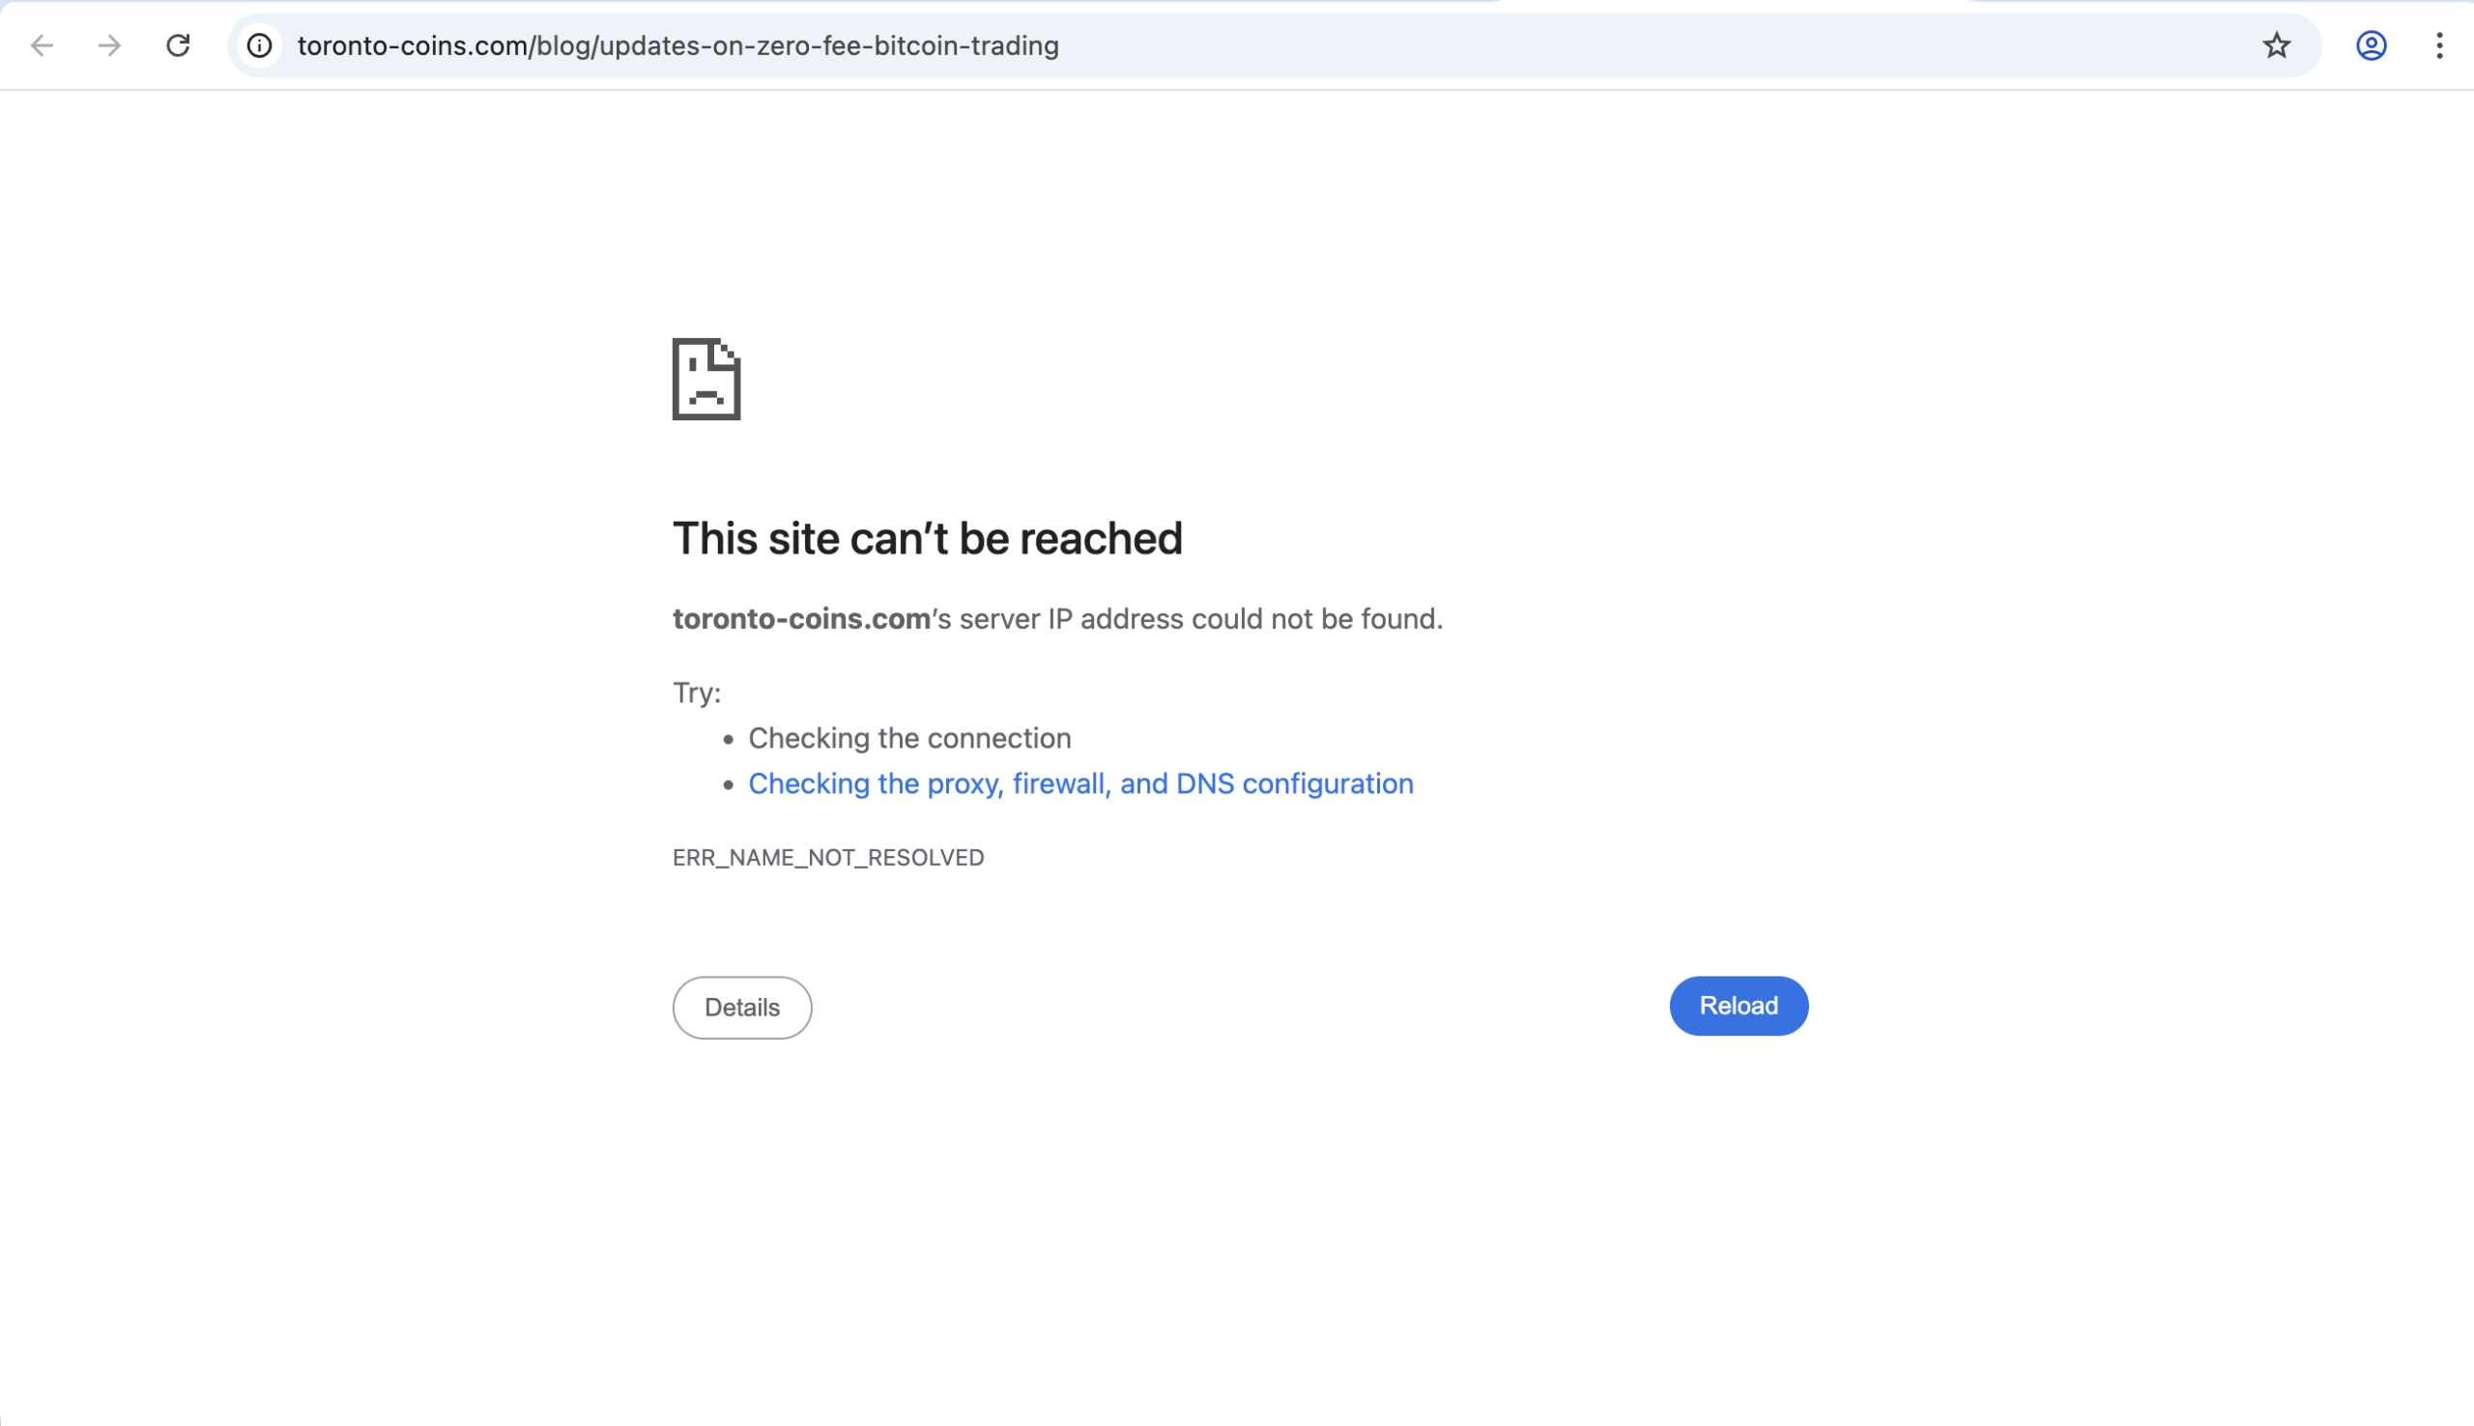2474x1426 pixels.
Task: Open the DNS configuration help link
Action: pyautogui.click(x=1080, y=784)
